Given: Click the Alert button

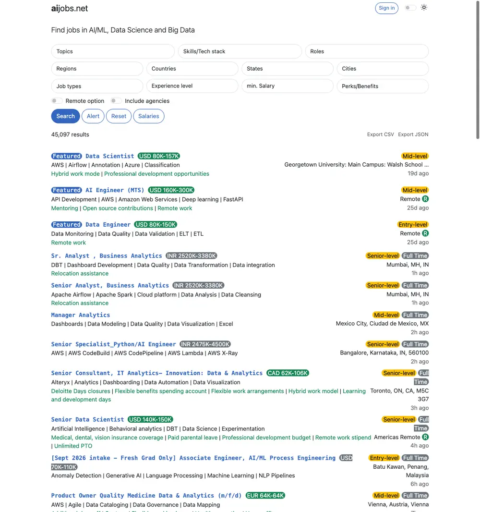Looking at the screenshot, I should point(93,116).
